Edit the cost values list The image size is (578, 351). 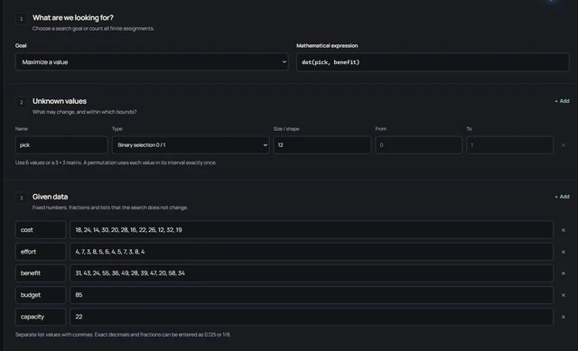312,230
